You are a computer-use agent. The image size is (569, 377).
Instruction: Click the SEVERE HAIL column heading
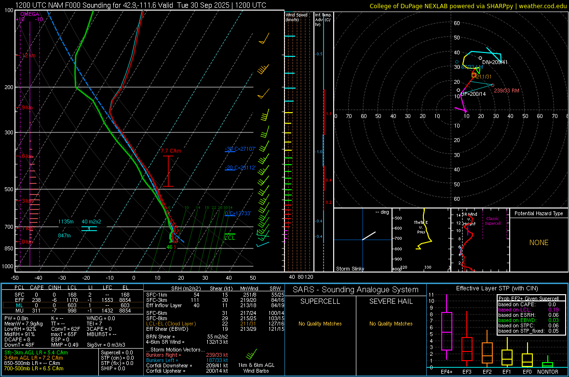391,301
